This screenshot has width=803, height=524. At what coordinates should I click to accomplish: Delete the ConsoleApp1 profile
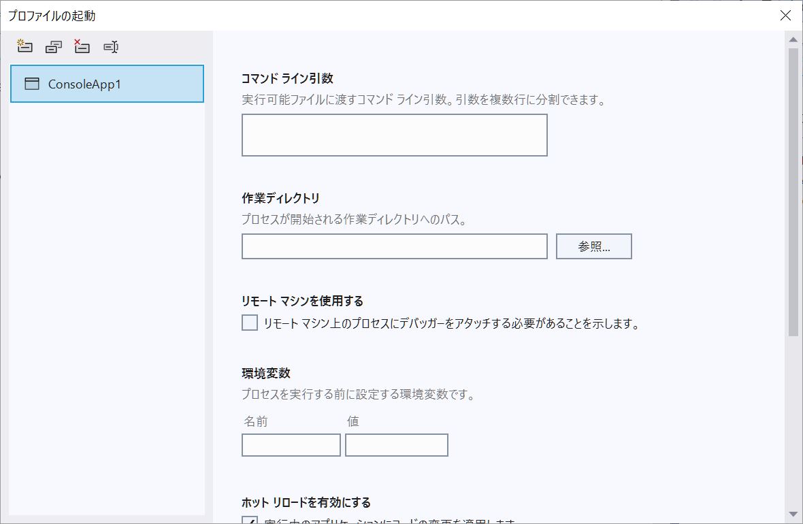pos(82,46)
